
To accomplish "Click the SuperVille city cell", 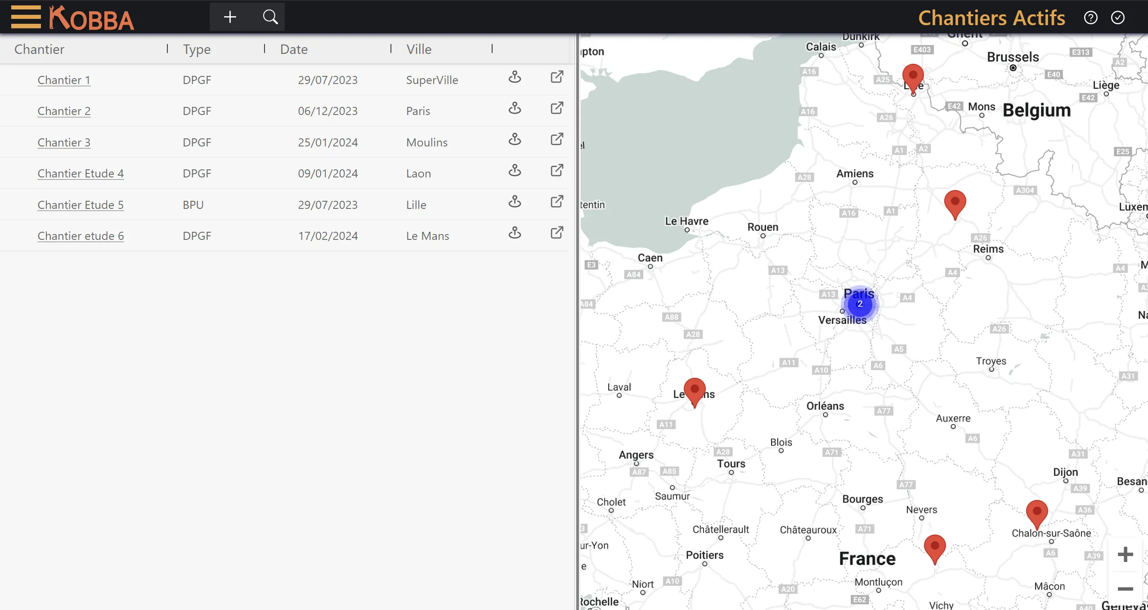I will click(x=432, y=80).
